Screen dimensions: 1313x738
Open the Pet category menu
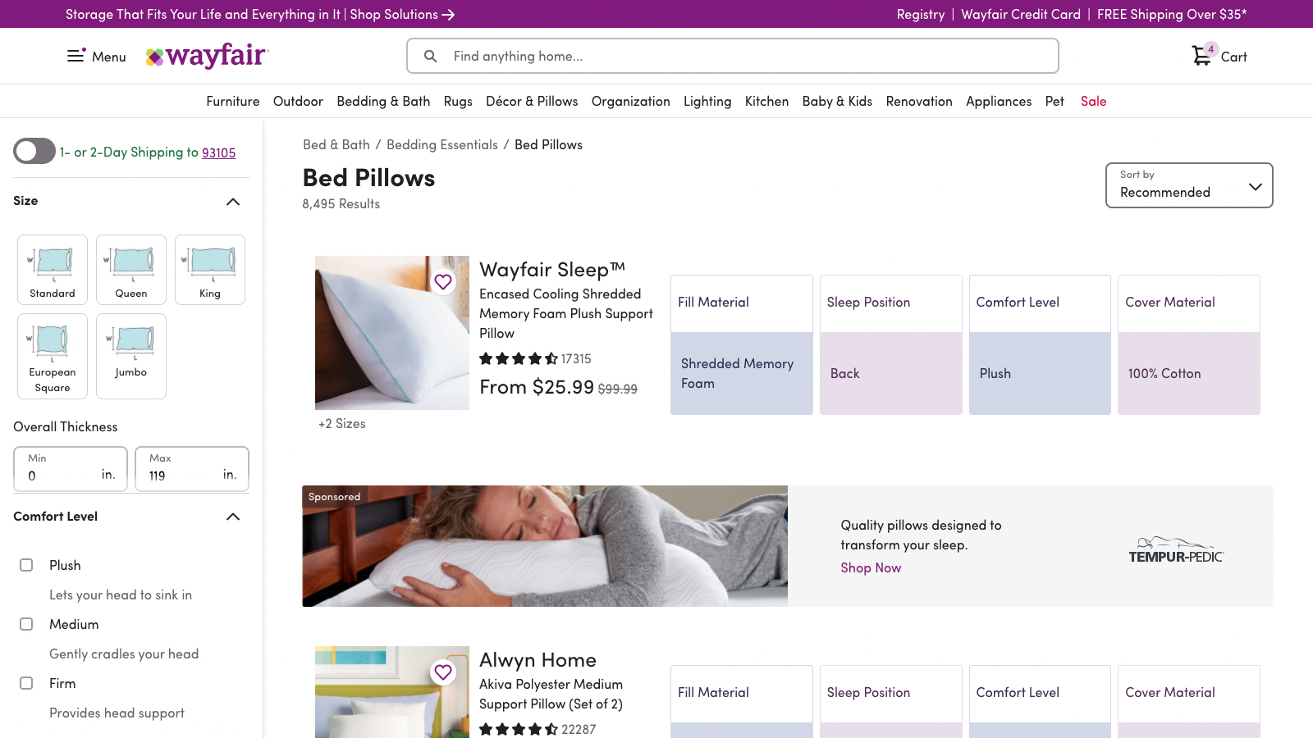[1055, 101]
